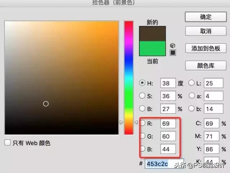Click the vertical hue spectrum strip
The image size is (230, 173).
point(129,78)
